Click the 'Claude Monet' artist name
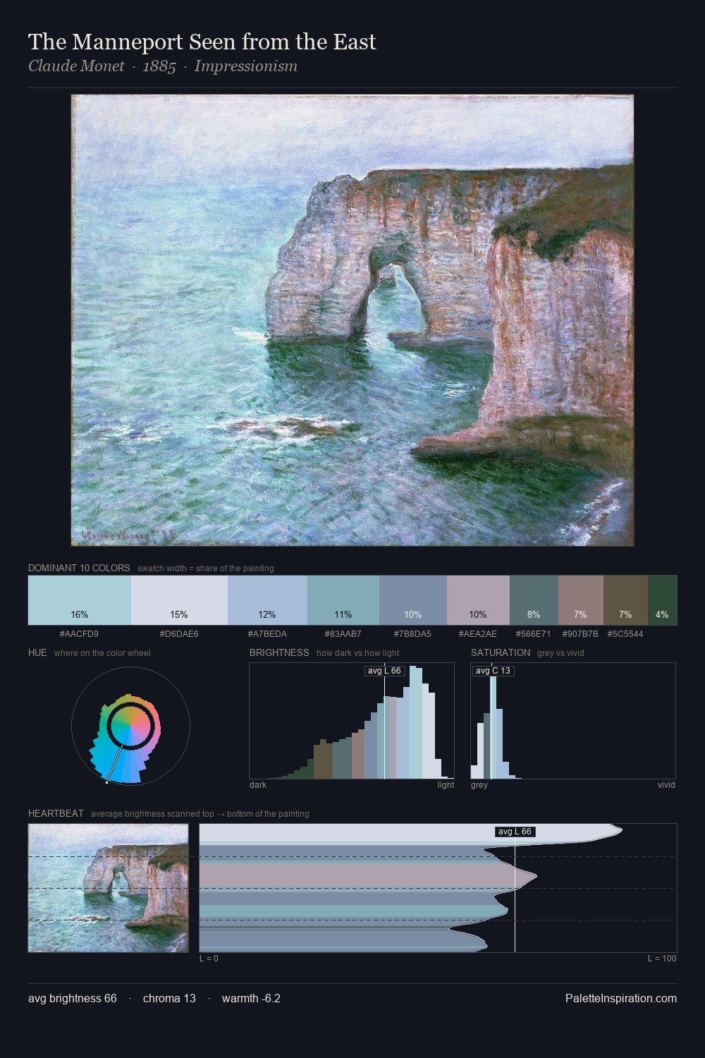The height and width of the screenshot is (1058, 705). coord(76,66)
